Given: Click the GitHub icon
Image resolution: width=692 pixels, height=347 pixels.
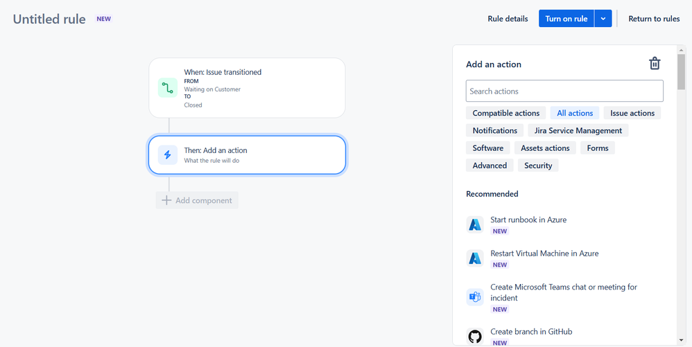Looking at the screenshot, I should pyautogui.click(x=475, y=337).
